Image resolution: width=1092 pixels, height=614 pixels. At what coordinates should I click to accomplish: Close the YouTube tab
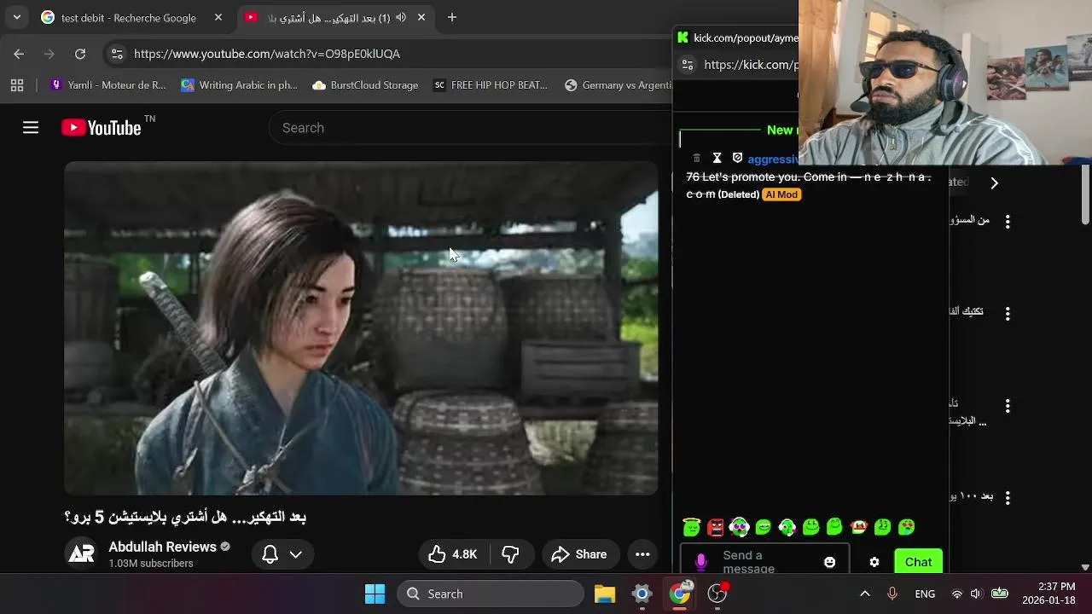421,17
